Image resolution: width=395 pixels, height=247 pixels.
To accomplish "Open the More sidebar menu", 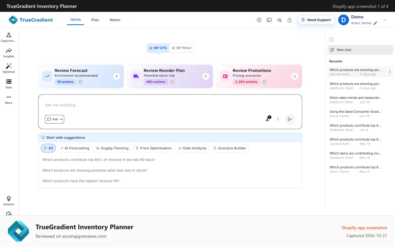I will (x=9, y=99).
